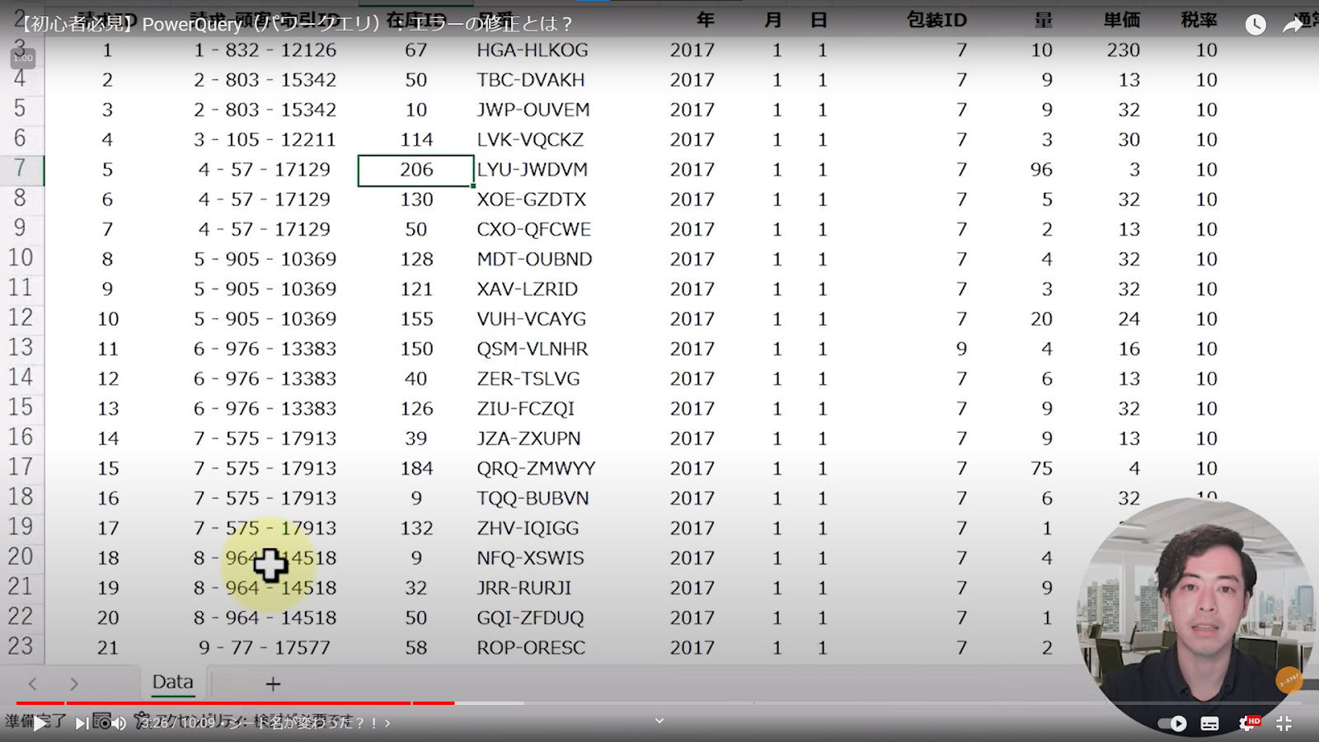Viewport: 1319px width, 742px height.
Task: Select row header 23
Action: [21, 646]
